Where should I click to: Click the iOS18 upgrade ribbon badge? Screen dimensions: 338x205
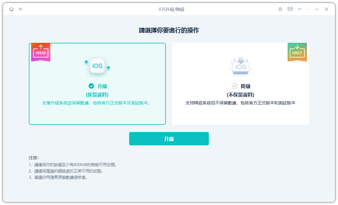41,52
